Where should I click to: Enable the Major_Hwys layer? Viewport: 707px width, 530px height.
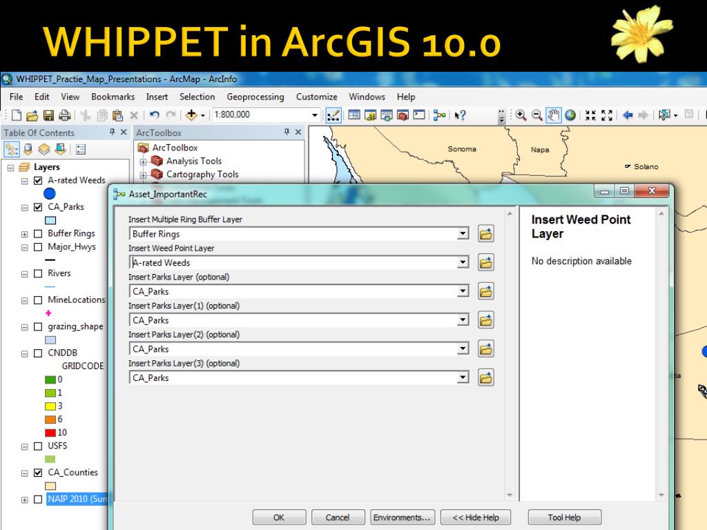pos(39,247)
